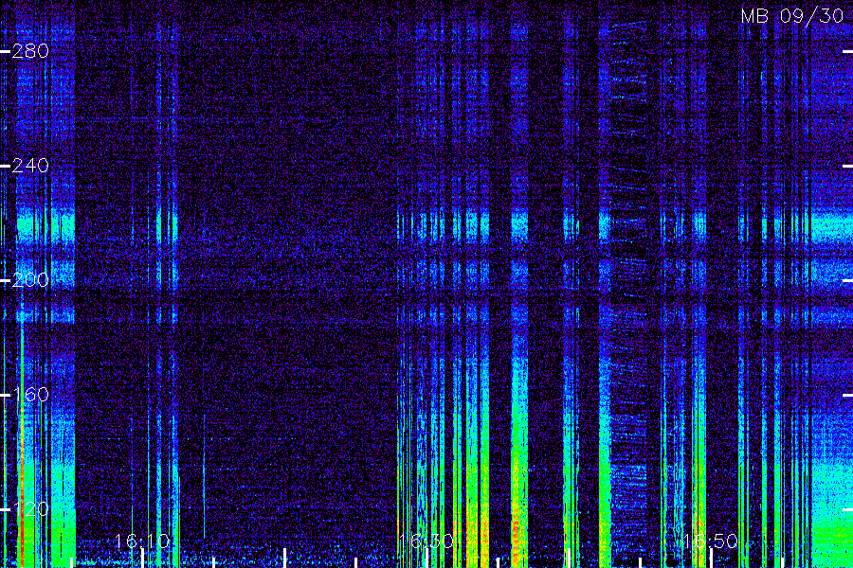The width and height of the screenshot is (853, 568).
Task: Click the 200 frequency axis label
Action: click(x=30, y=280)
